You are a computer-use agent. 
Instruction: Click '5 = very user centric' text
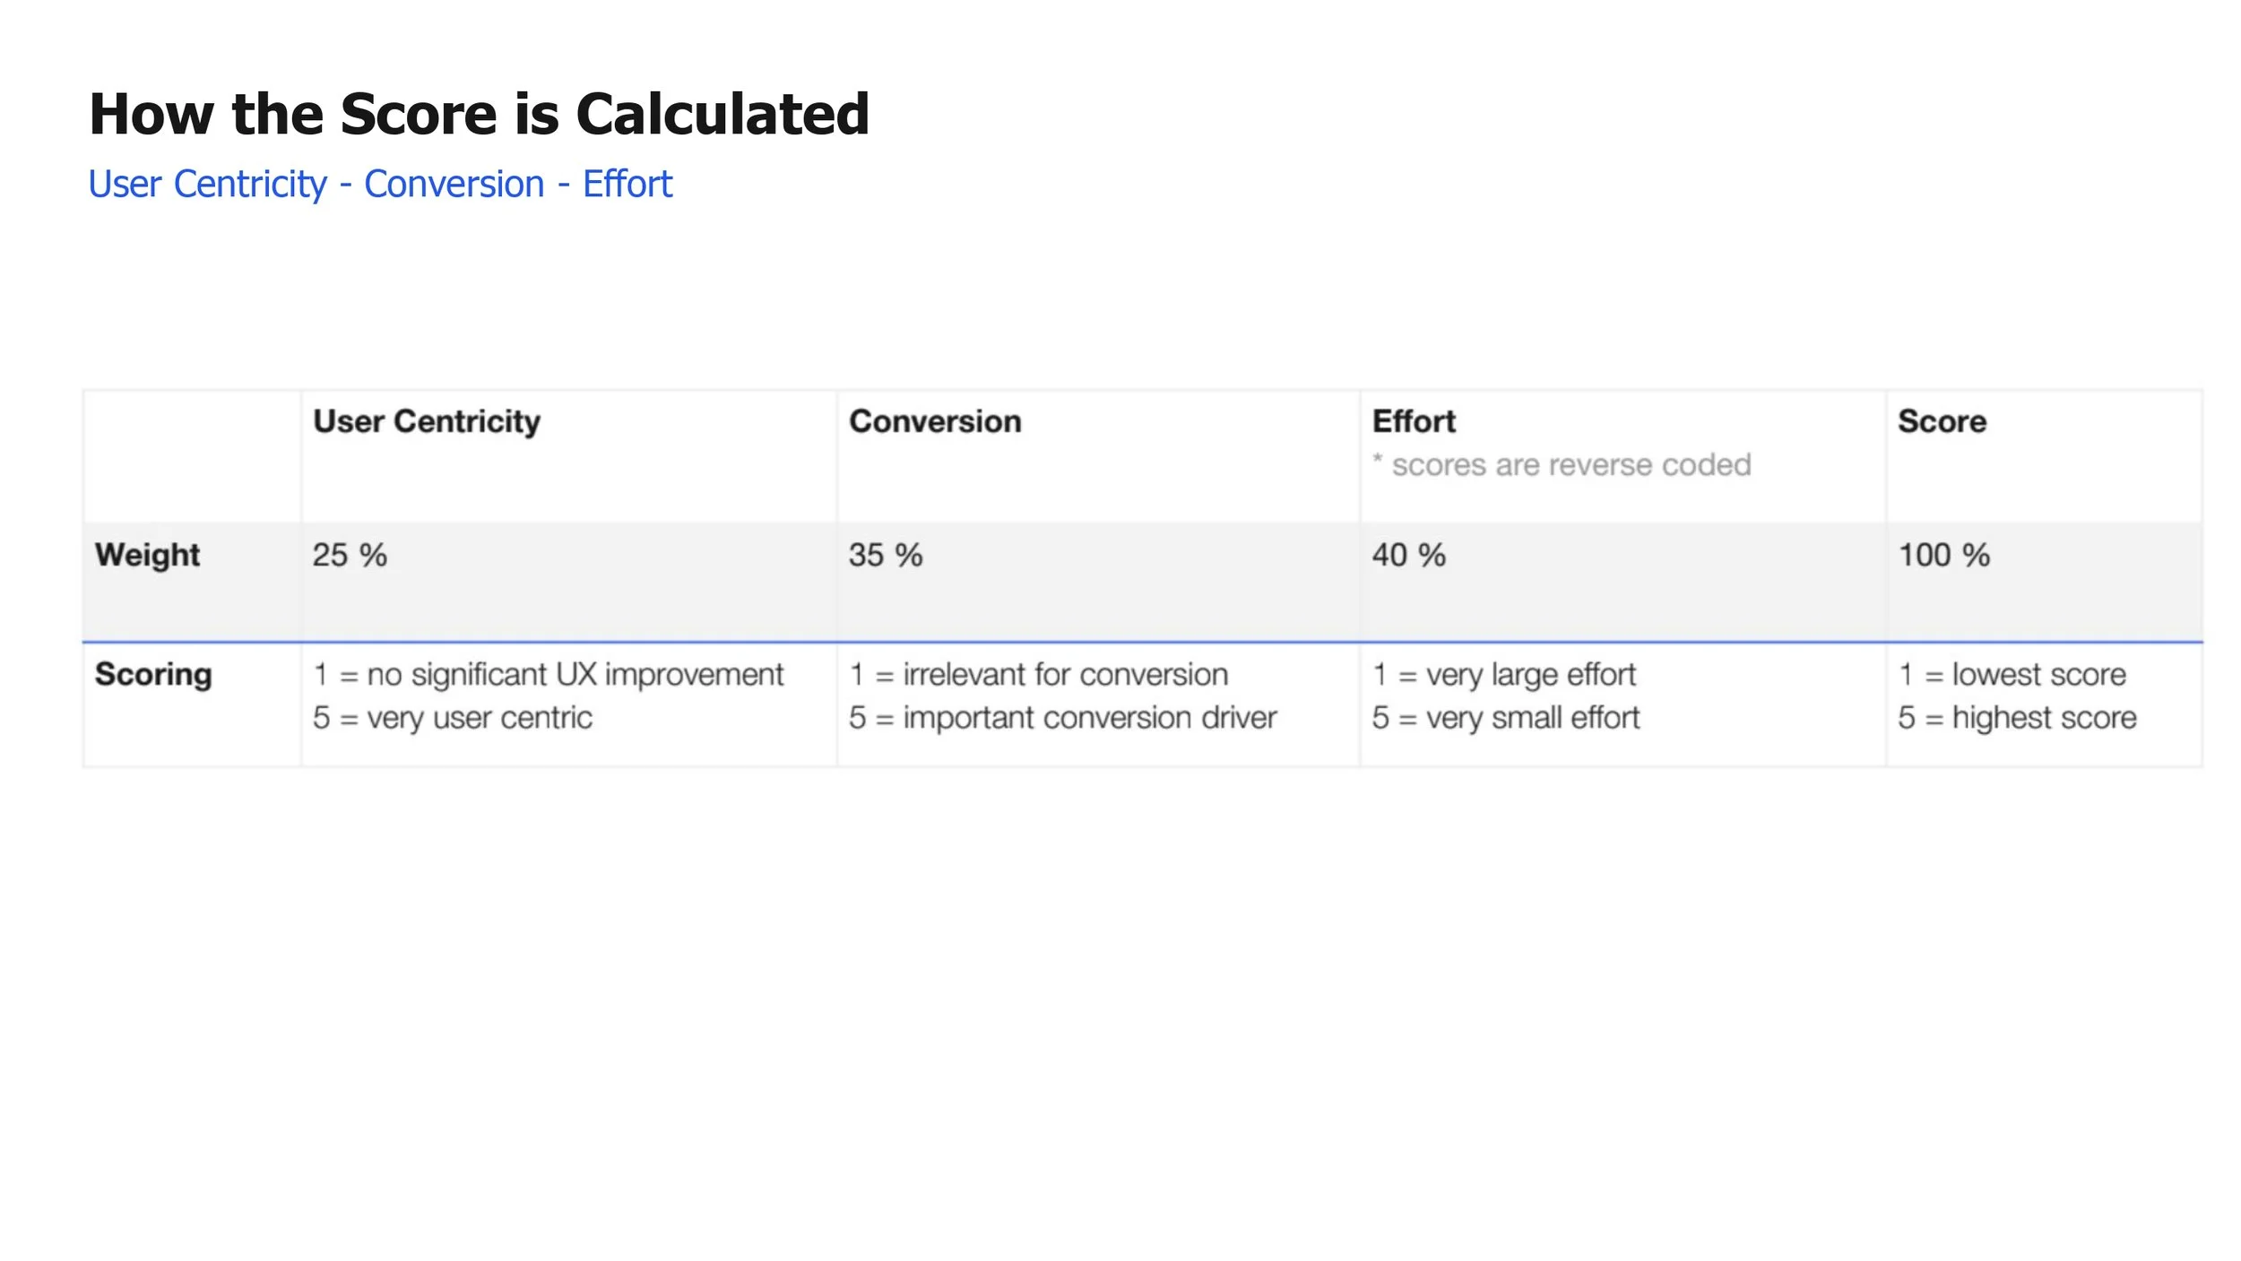453,718
